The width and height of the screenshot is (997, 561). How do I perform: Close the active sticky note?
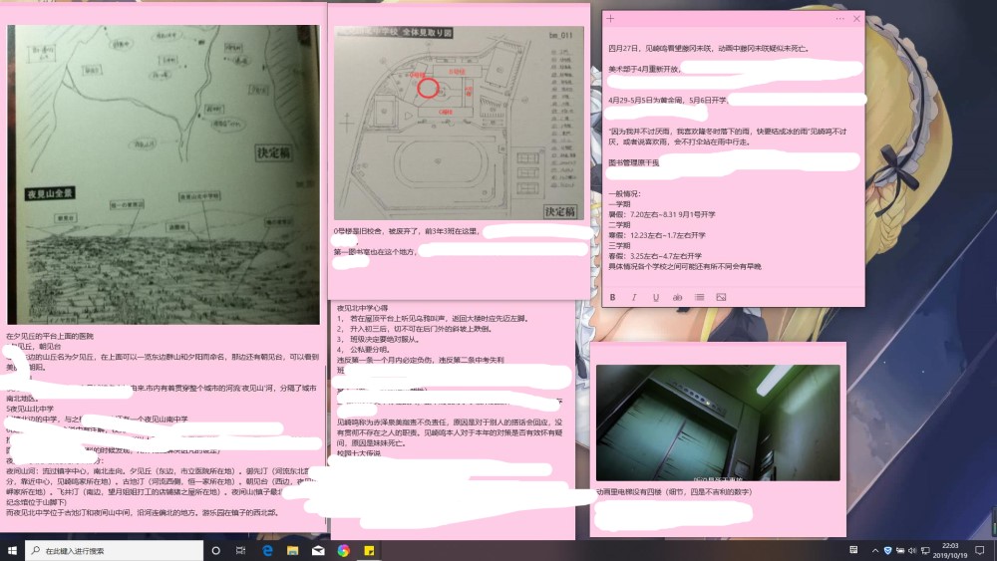click(856, 18)
